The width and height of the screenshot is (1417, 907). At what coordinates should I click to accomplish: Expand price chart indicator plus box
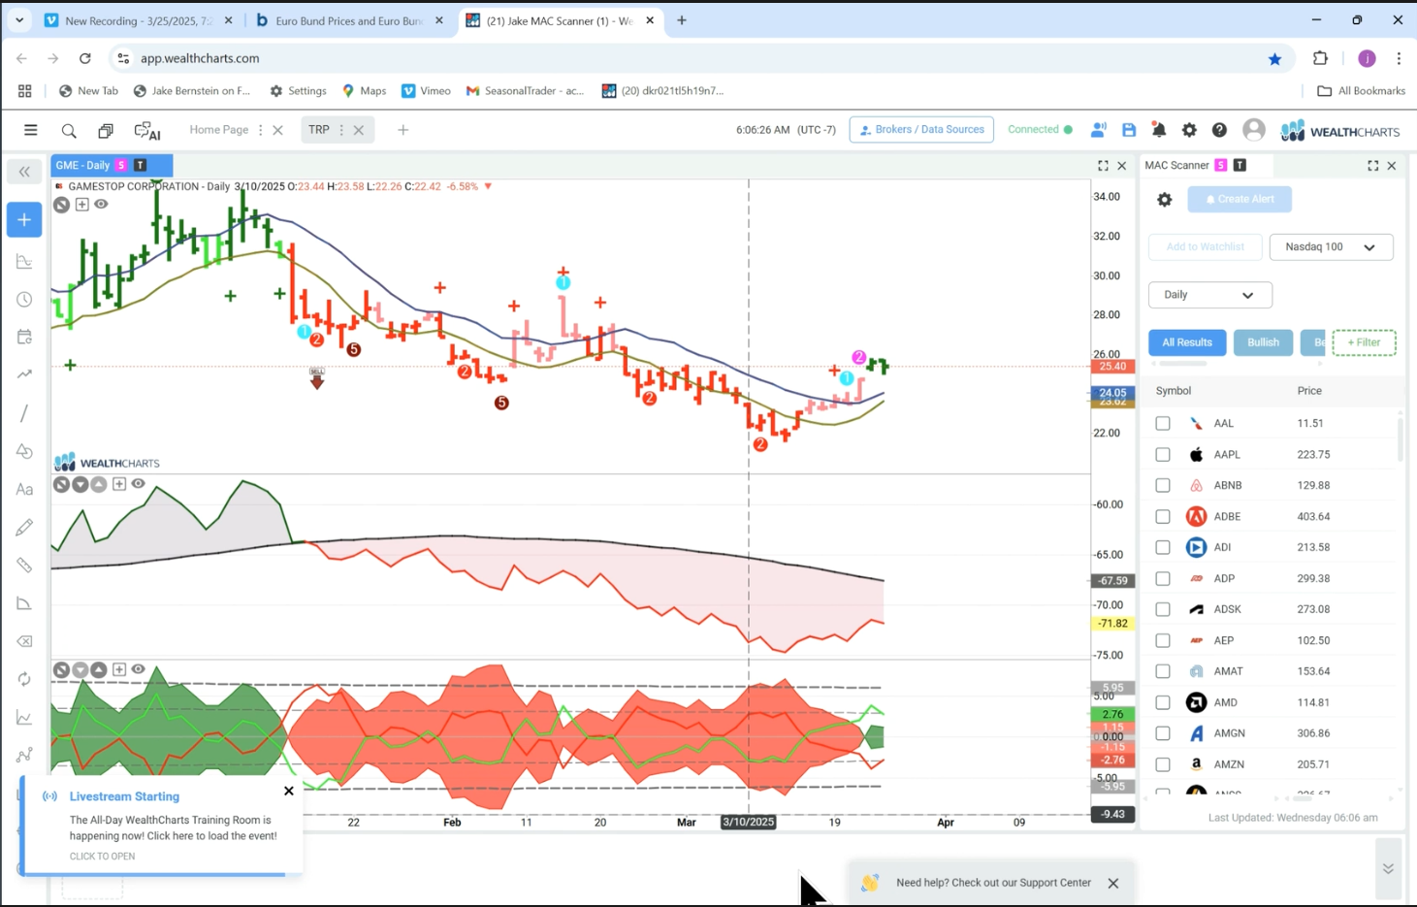coord(81,205)
